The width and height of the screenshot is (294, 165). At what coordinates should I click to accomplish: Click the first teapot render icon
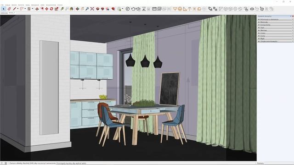133,9
